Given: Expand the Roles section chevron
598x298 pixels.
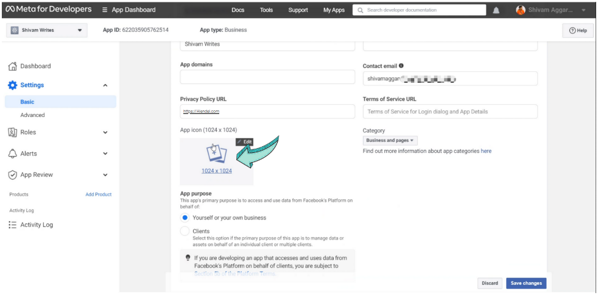Looking at the screenshot, I should click(105, 132).
